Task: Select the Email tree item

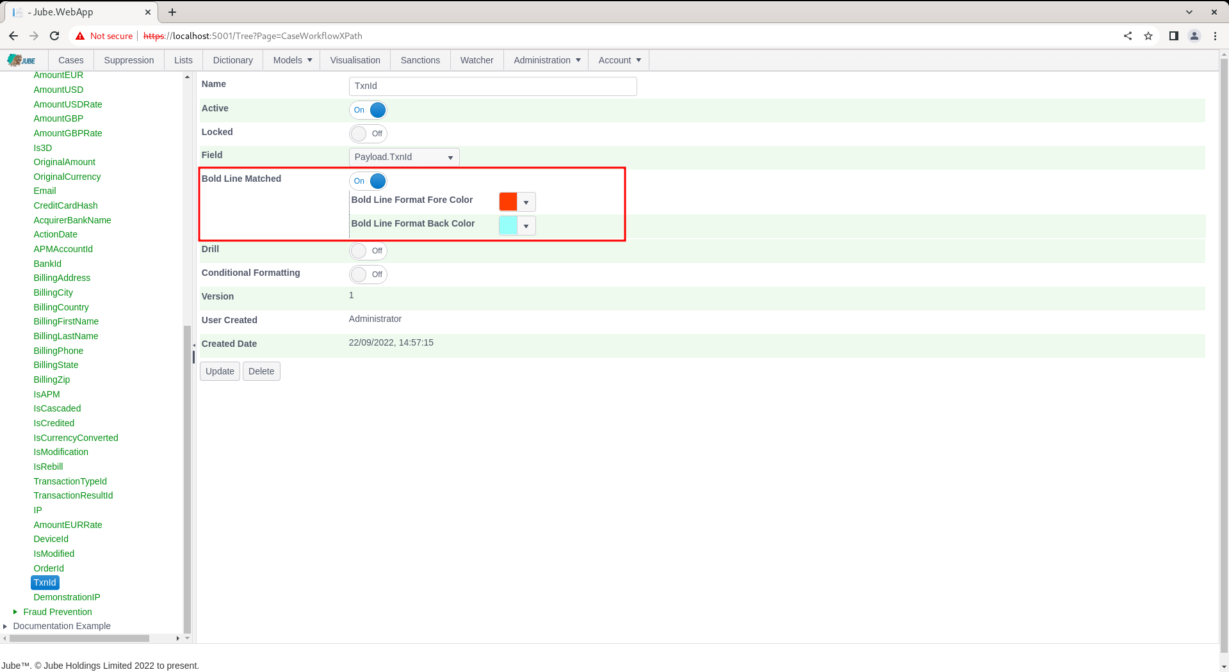Action: tap(45, 191)
